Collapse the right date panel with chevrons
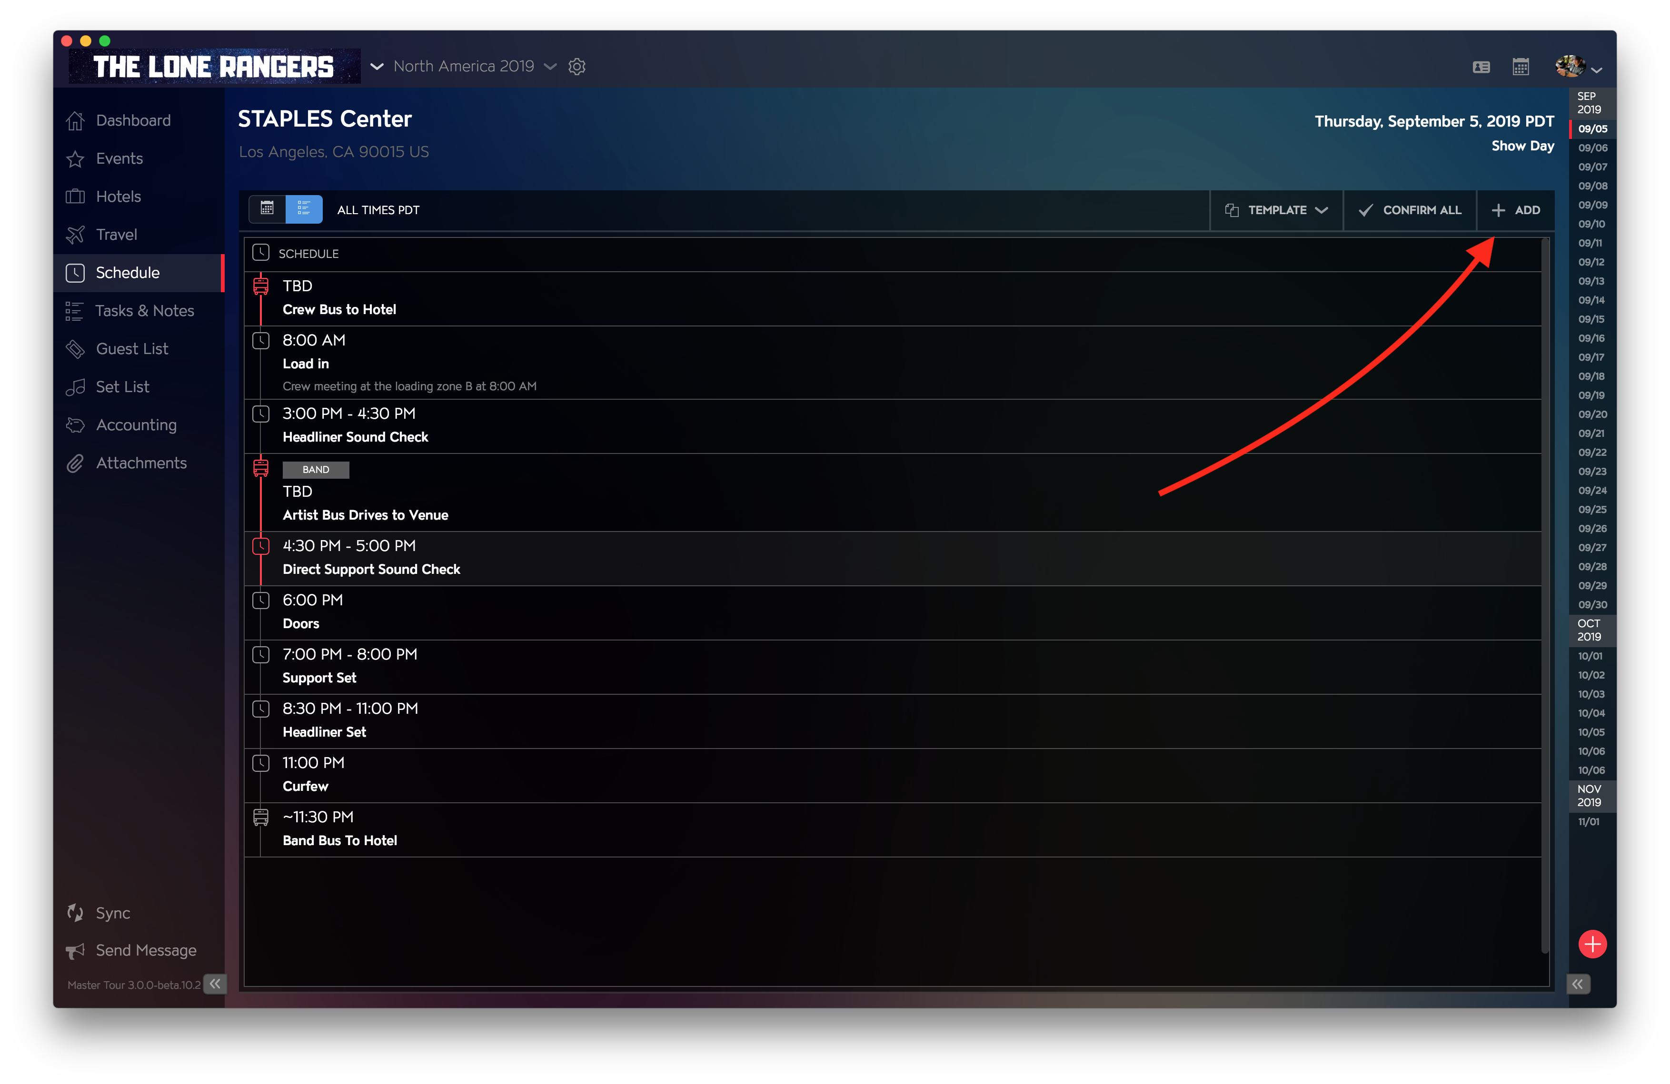1670x1084 pixels. coord(1578,985)
